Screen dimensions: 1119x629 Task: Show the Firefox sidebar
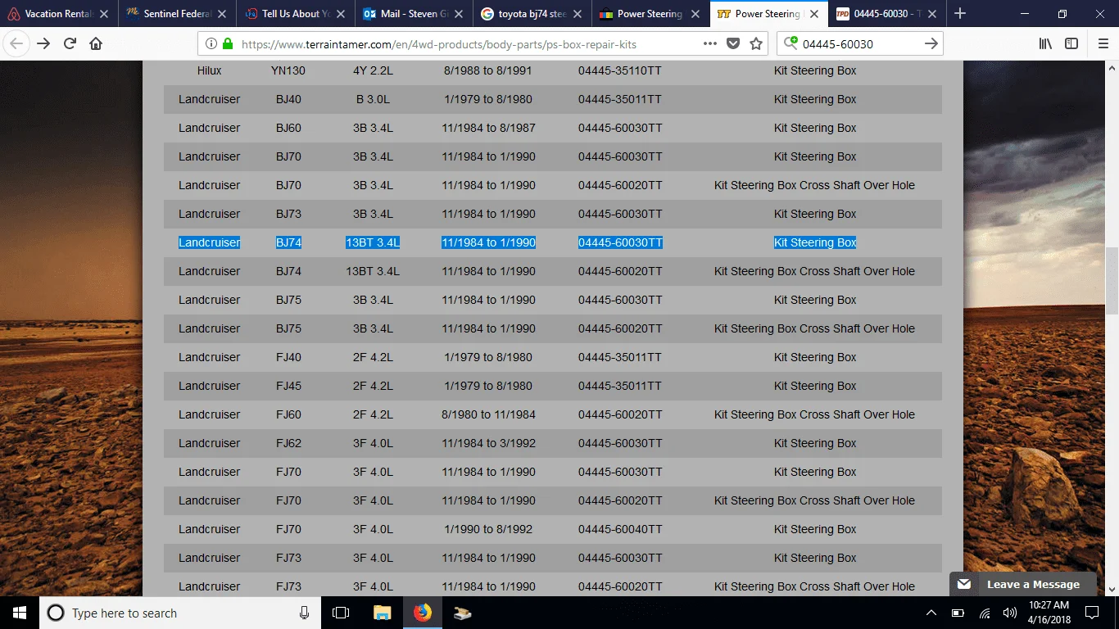click(1071, 43)
